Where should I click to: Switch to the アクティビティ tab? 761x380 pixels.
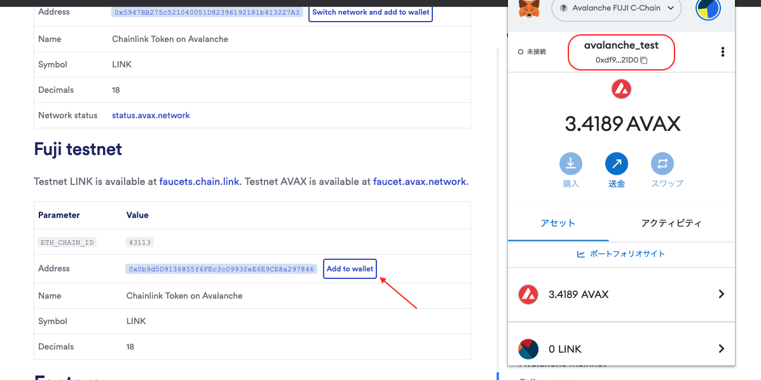[671, 223]
